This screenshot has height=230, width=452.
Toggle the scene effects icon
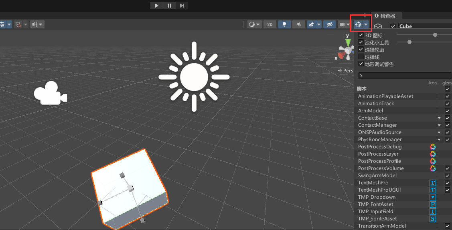tap(311, 24)
